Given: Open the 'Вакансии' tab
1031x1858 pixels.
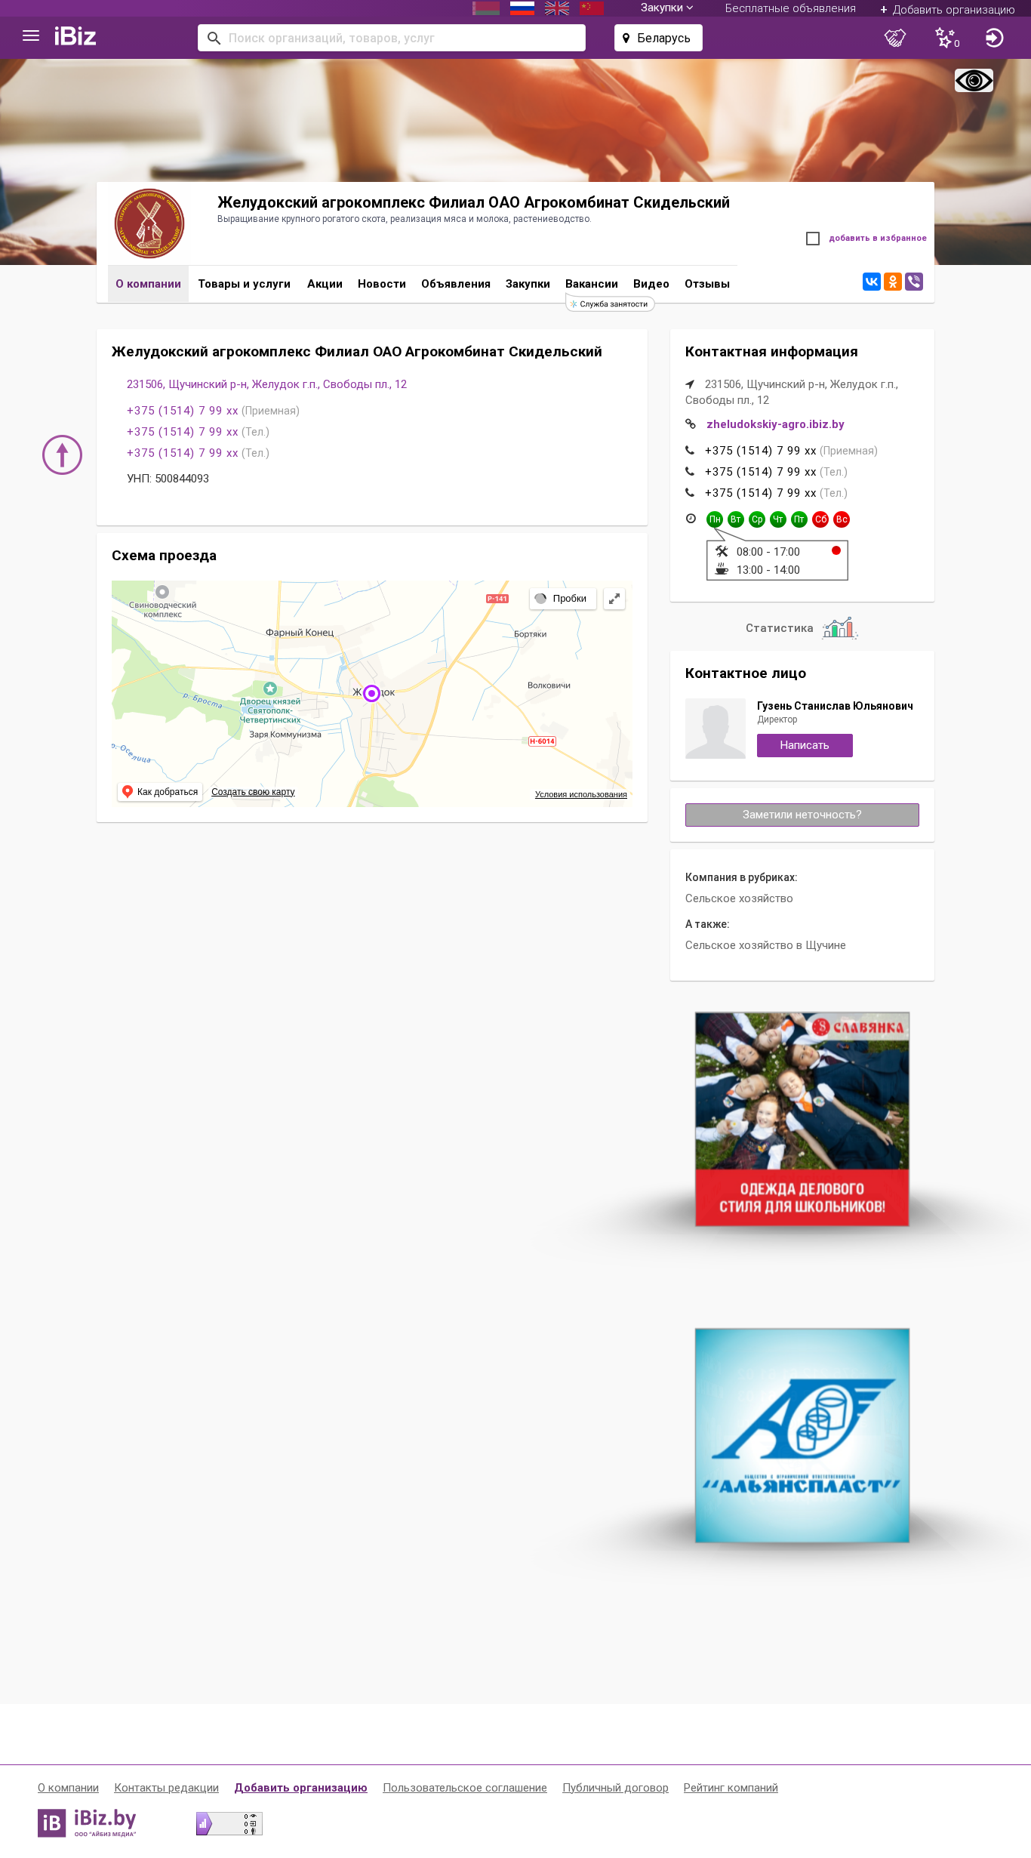Looking at the screenshot, I should 592,284.
